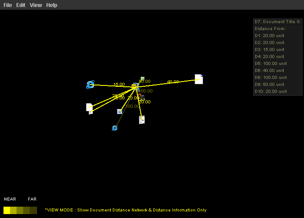Select the small Internet Explorer icon at bottom

pyautogui.click(x=115, y=128)
